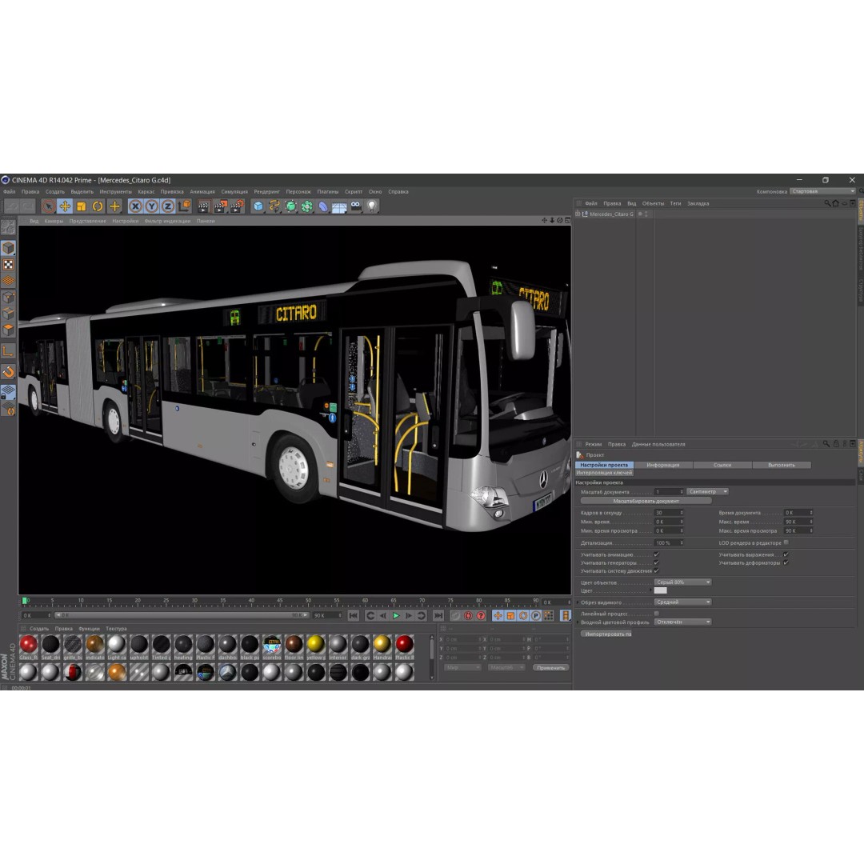The image size is (864, 864).
Task: Open the 'Камеры' viewport menu
Action: [x=54, y=221]
